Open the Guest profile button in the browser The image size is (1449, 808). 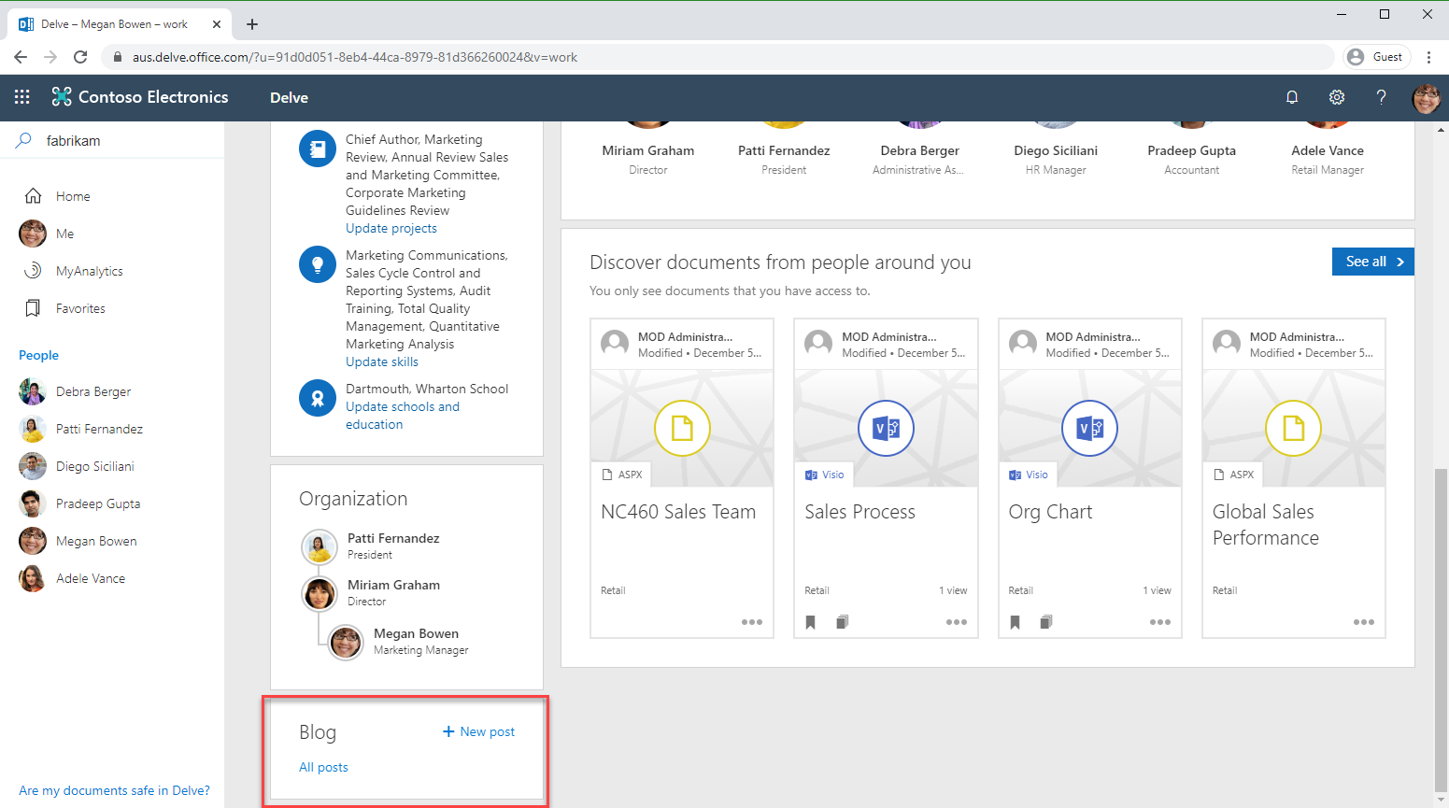[1376, 57]
